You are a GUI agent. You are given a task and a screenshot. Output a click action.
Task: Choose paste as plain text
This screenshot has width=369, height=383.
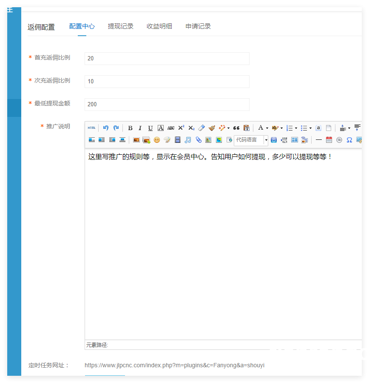(247, 128)
